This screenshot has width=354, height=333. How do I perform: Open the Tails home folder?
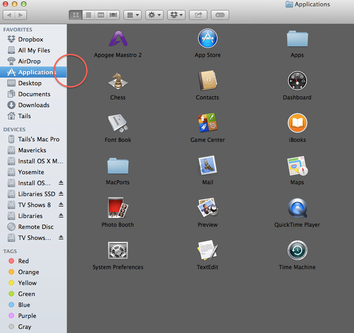click(33, 116)
